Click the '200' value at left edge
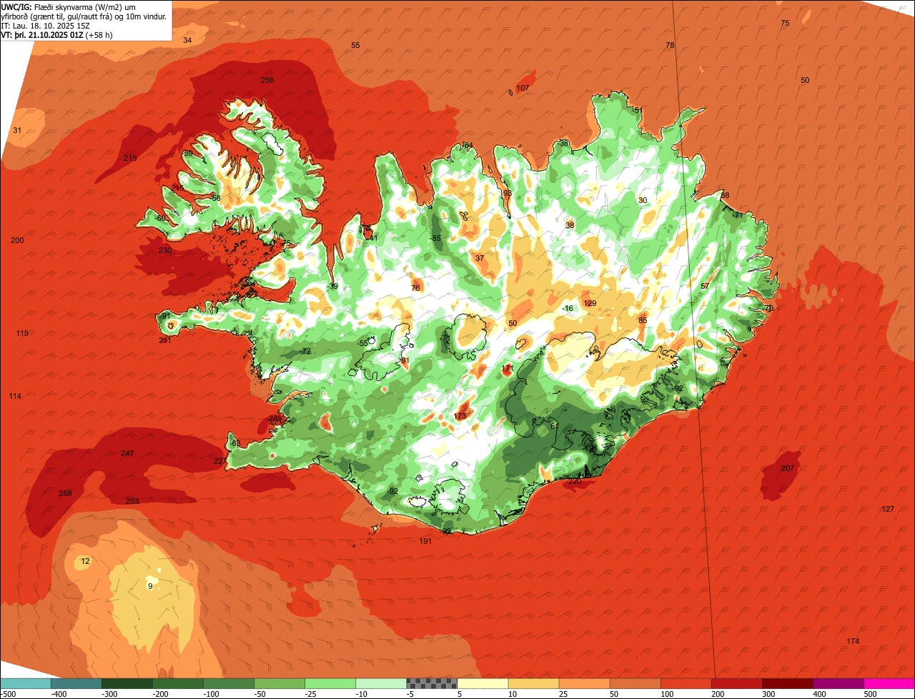The width and height of the screenshot is (915, 699). pos(17,240)
